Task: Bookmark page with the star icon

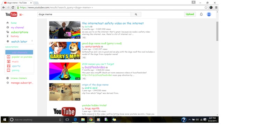Action: coord(206,8)
